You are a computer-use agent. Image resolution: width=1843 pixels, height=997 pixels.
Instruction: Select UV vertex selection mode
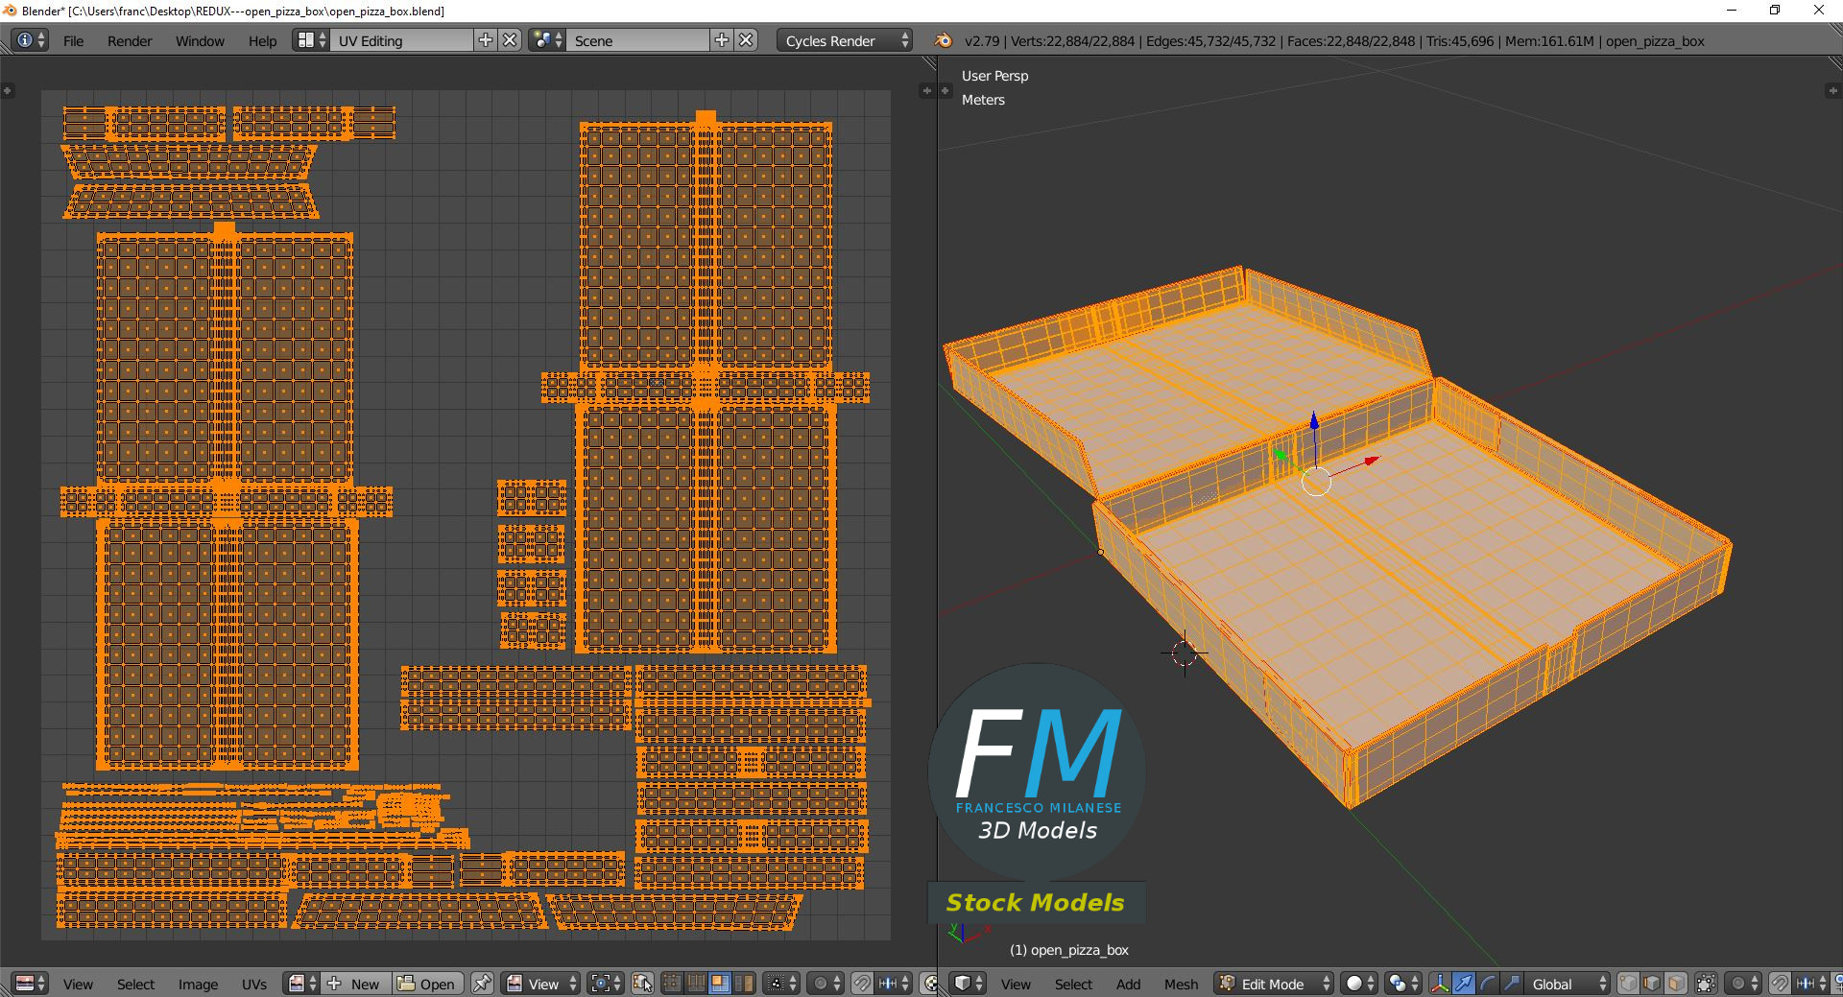[672, 984]
